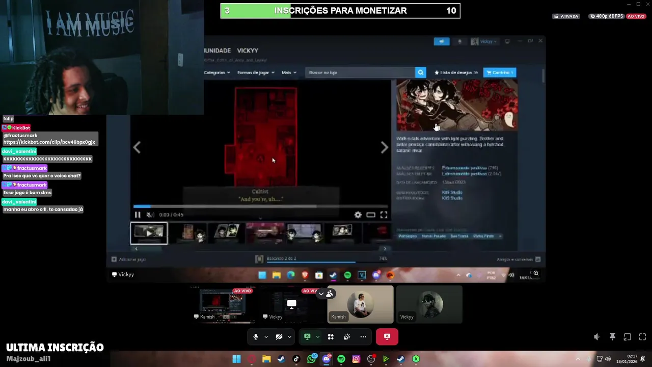Open activities icon in call controls

click(331, 337)
